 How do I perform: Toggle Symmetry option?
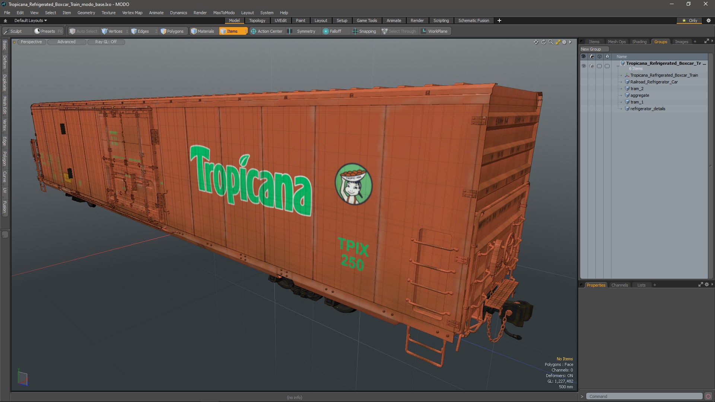302,31
